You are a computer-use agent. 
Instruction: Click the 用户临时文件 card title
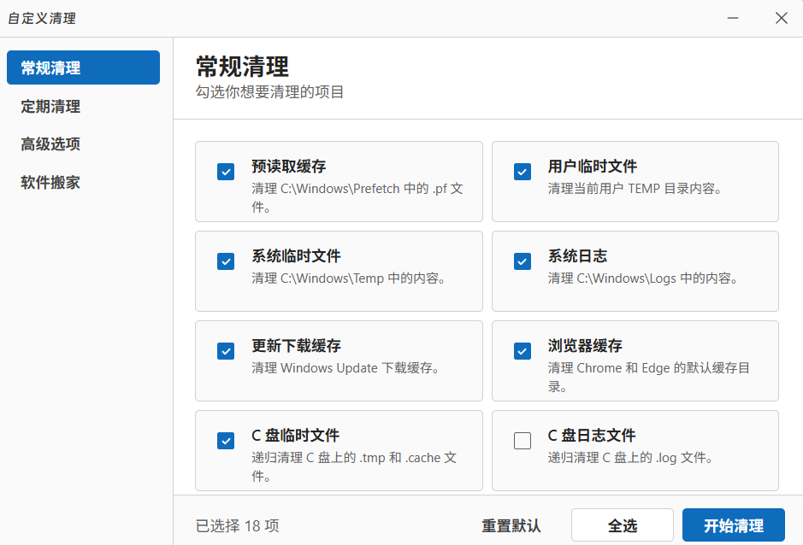593,167
